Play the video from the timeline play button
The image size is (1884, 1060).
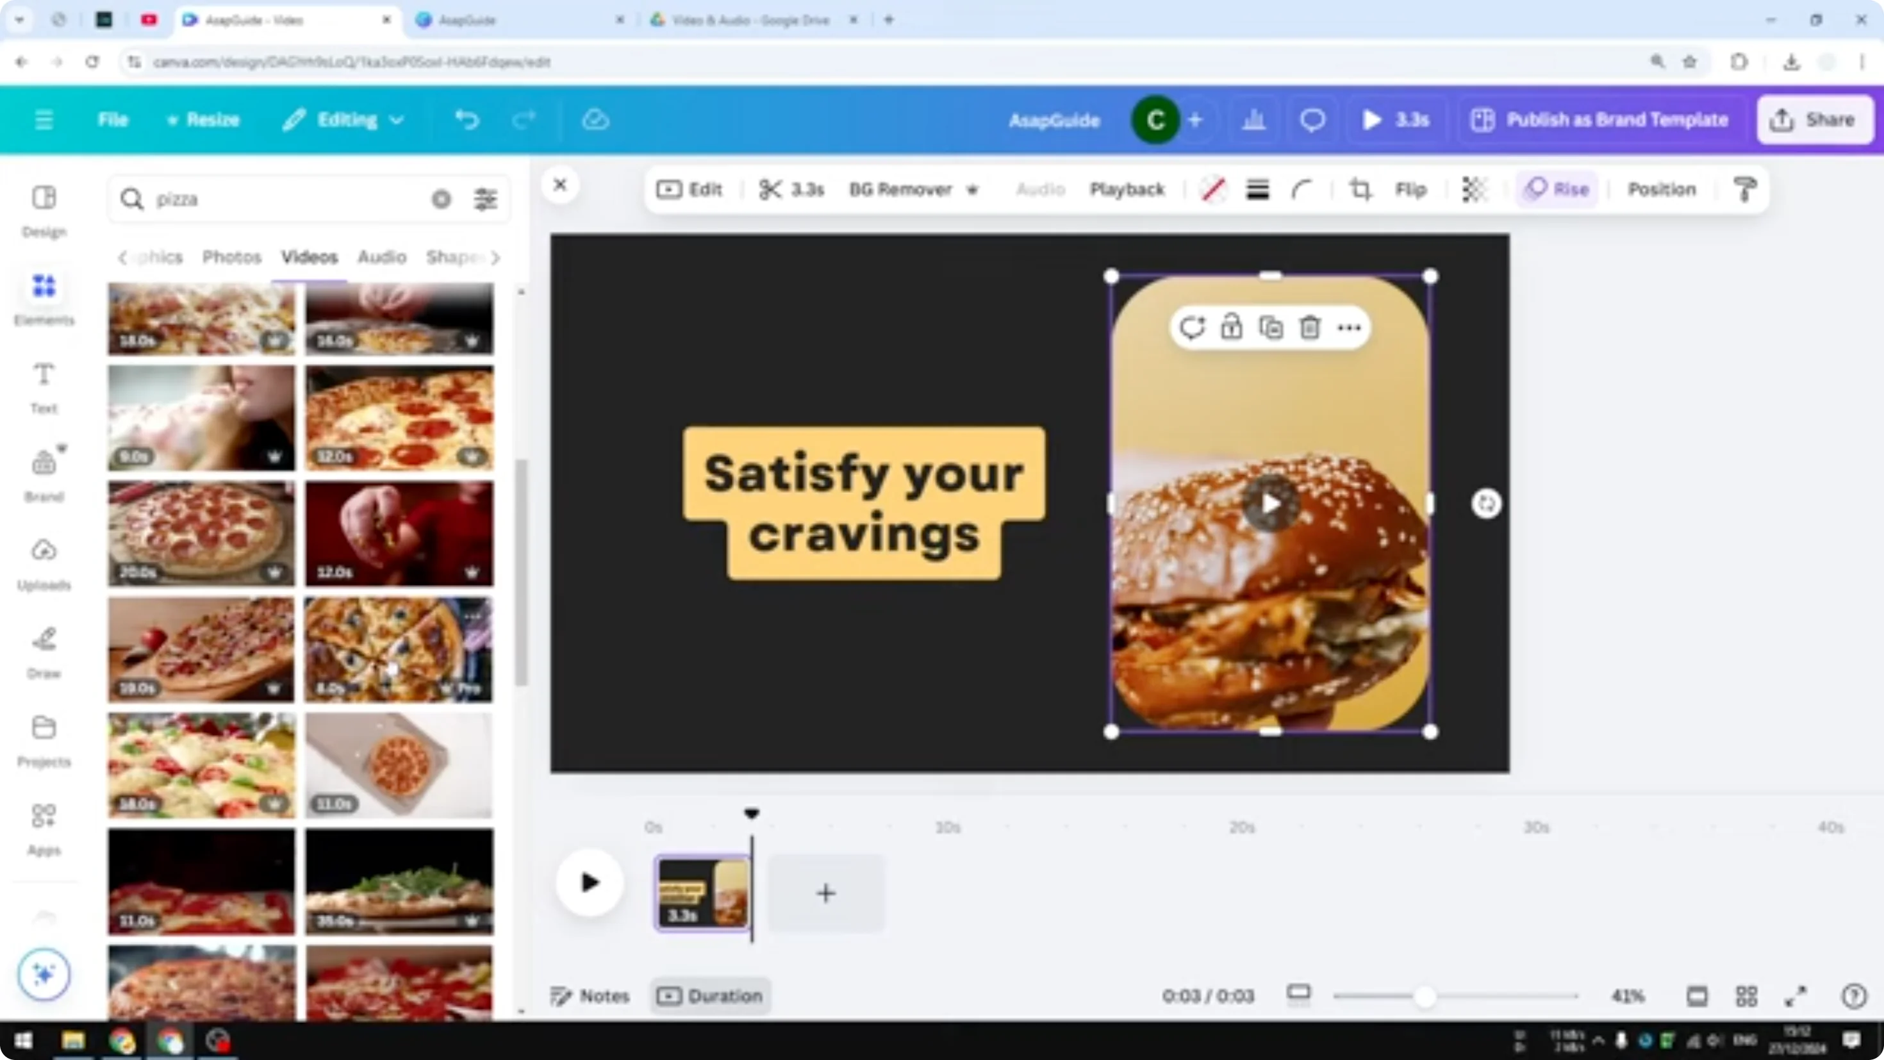coord(590,883)
